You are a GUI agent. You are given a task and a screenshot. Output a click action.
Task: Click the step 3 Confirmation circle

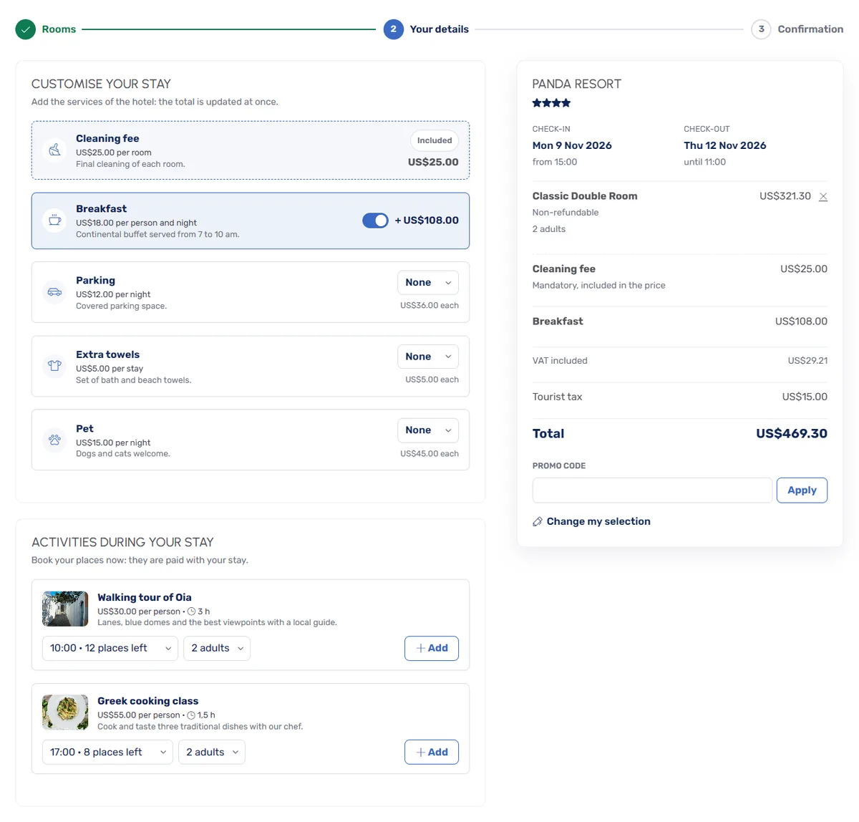(x=761, y=29)
